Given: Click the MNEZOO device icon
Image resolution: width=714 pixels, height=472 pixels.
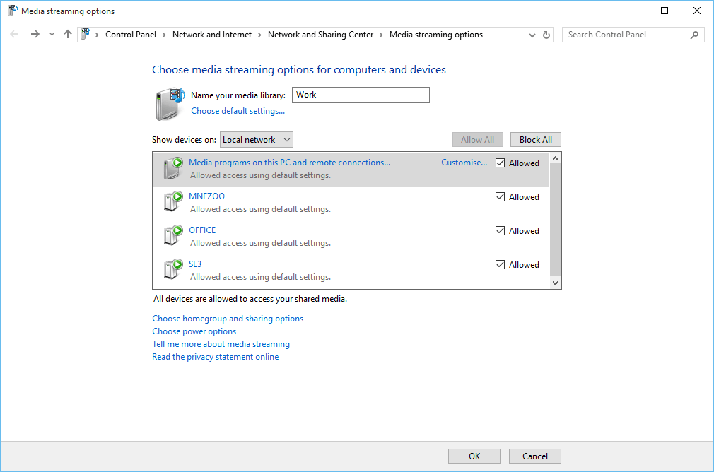Looking at the screenshot, I should [x=173, y=202].
